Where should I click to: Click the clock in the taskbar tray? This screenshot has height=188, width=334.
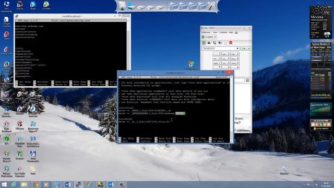click(326, 184)
